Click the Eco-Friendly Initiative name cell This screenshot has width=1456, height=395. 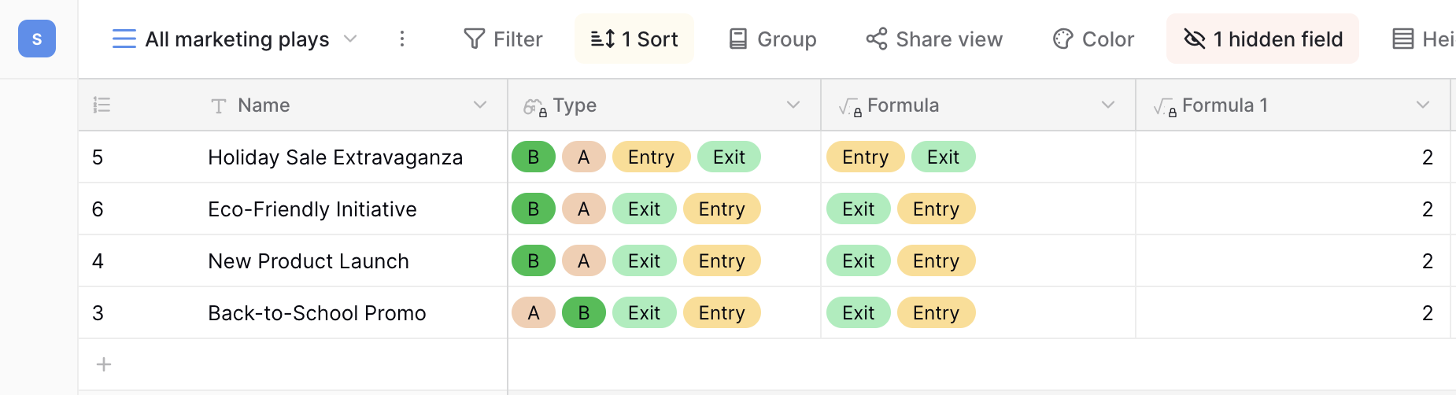coord(312,209)
